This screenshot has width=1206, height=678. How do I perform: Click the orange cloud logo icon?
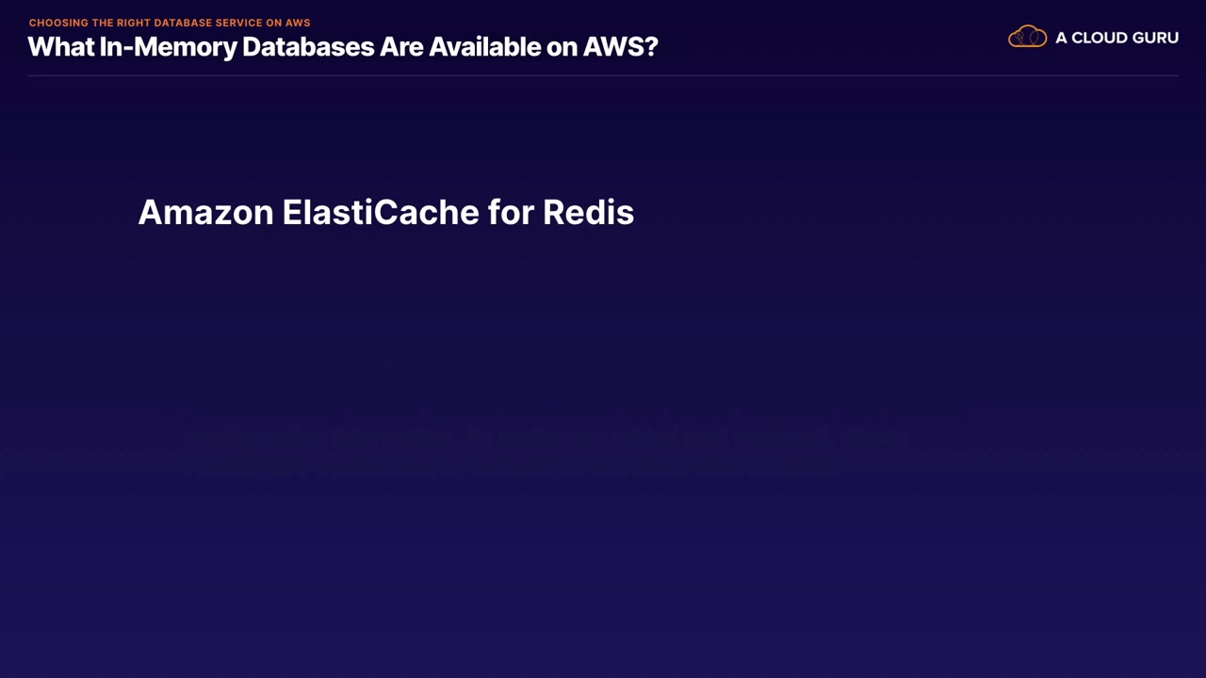[x=1027, y=38]
